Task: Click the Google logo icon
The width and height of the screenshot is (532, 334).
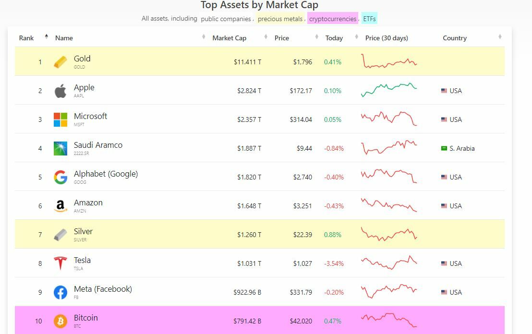Action: click(60, 177)
